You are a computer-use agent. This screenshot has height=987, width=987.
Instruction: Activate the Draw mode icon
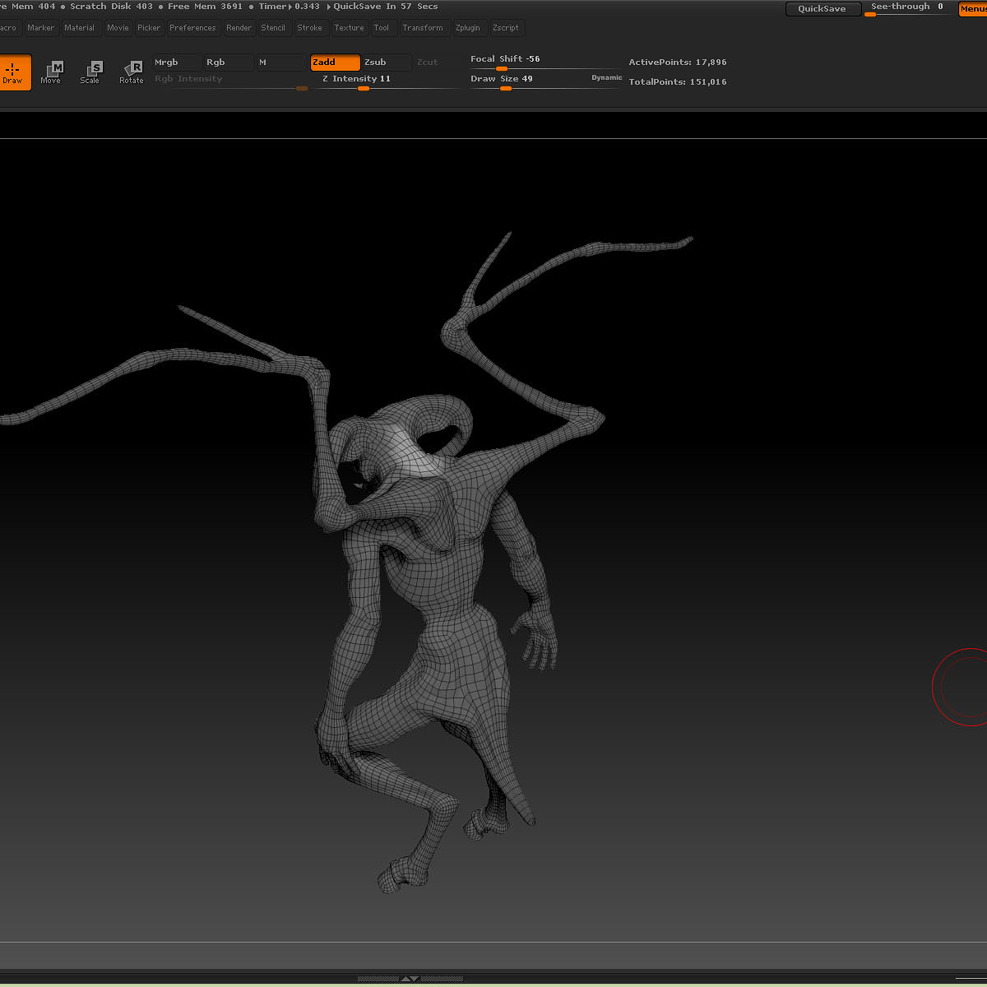(13, 72)
